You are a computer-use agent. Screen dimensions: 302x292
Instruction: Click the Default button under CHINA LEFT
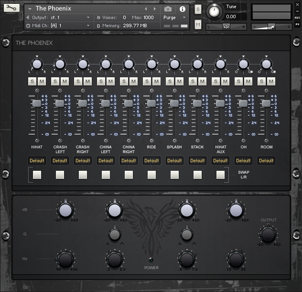[x=106, y=161]
